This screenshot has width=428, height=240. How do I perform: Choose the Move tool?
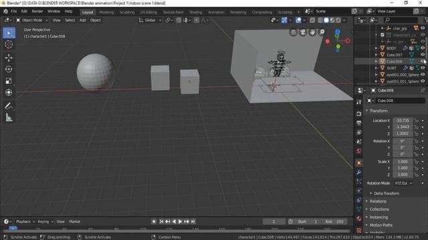9,58
